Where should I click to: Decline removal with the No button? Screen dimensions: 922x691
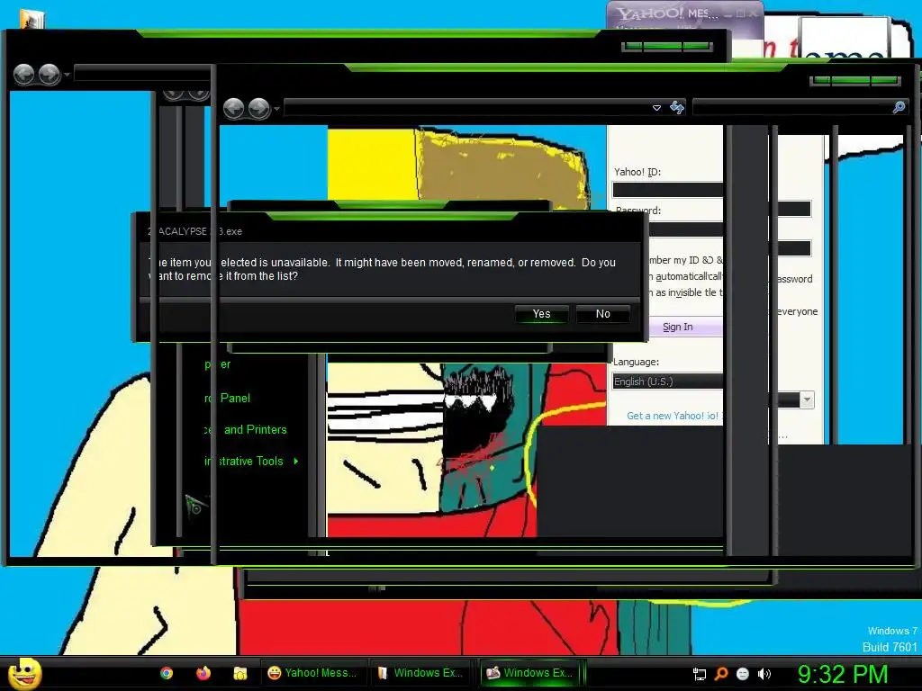pos(602,314)
